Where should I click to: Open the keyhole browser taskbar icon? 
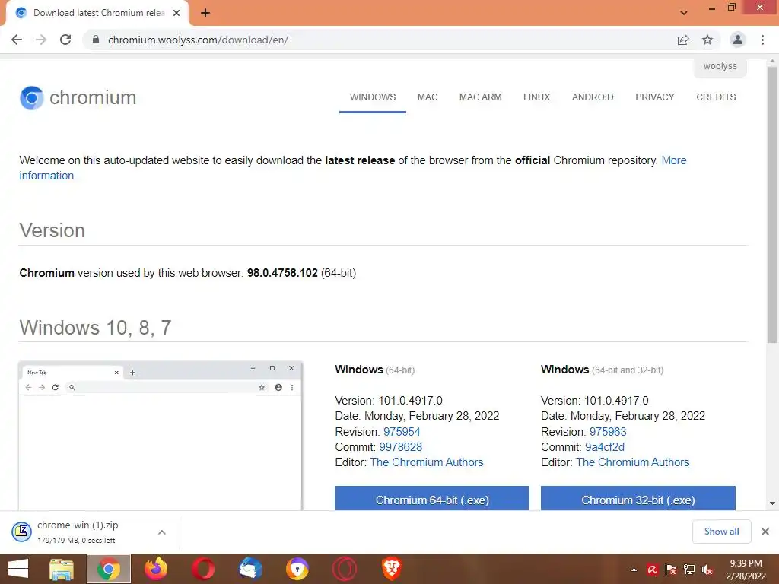click(x=297, y=569)
